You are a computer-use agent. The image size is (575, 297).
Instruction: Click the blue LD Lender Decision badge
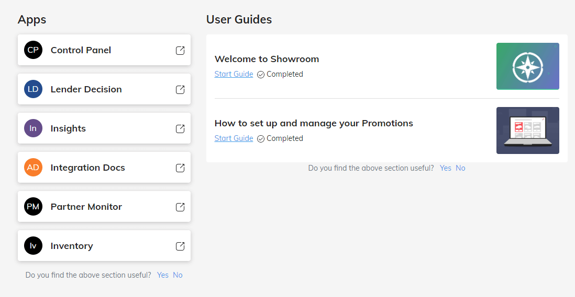[x=33, y=89]
